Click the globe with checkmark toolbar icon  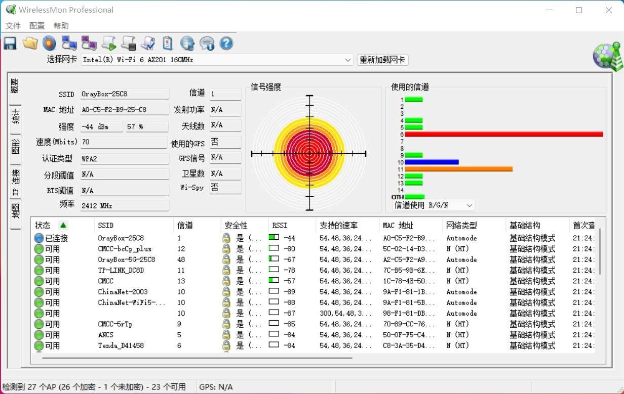tap(187, 43)
